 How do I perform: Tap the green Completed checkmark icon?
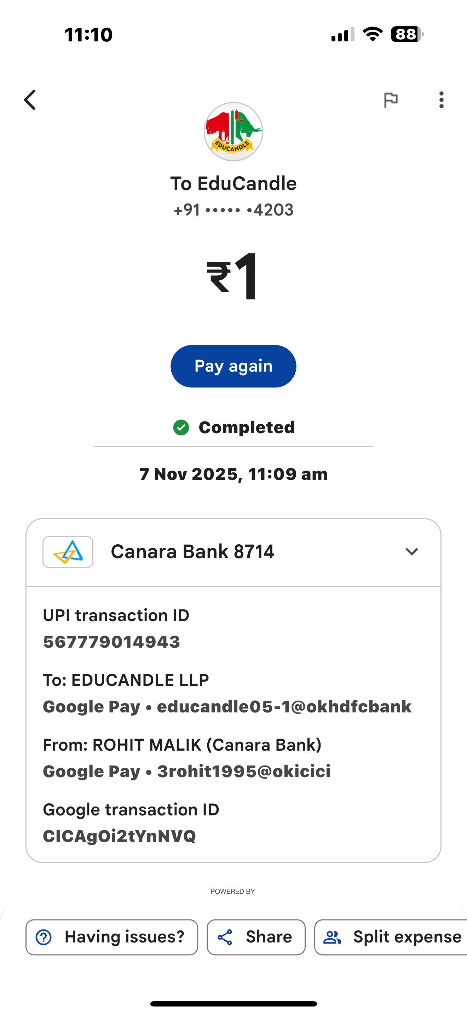(x=181, y=428)
